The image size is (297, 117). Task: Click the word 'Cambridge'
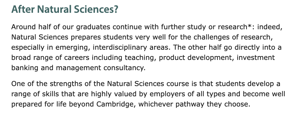(115, 104)
